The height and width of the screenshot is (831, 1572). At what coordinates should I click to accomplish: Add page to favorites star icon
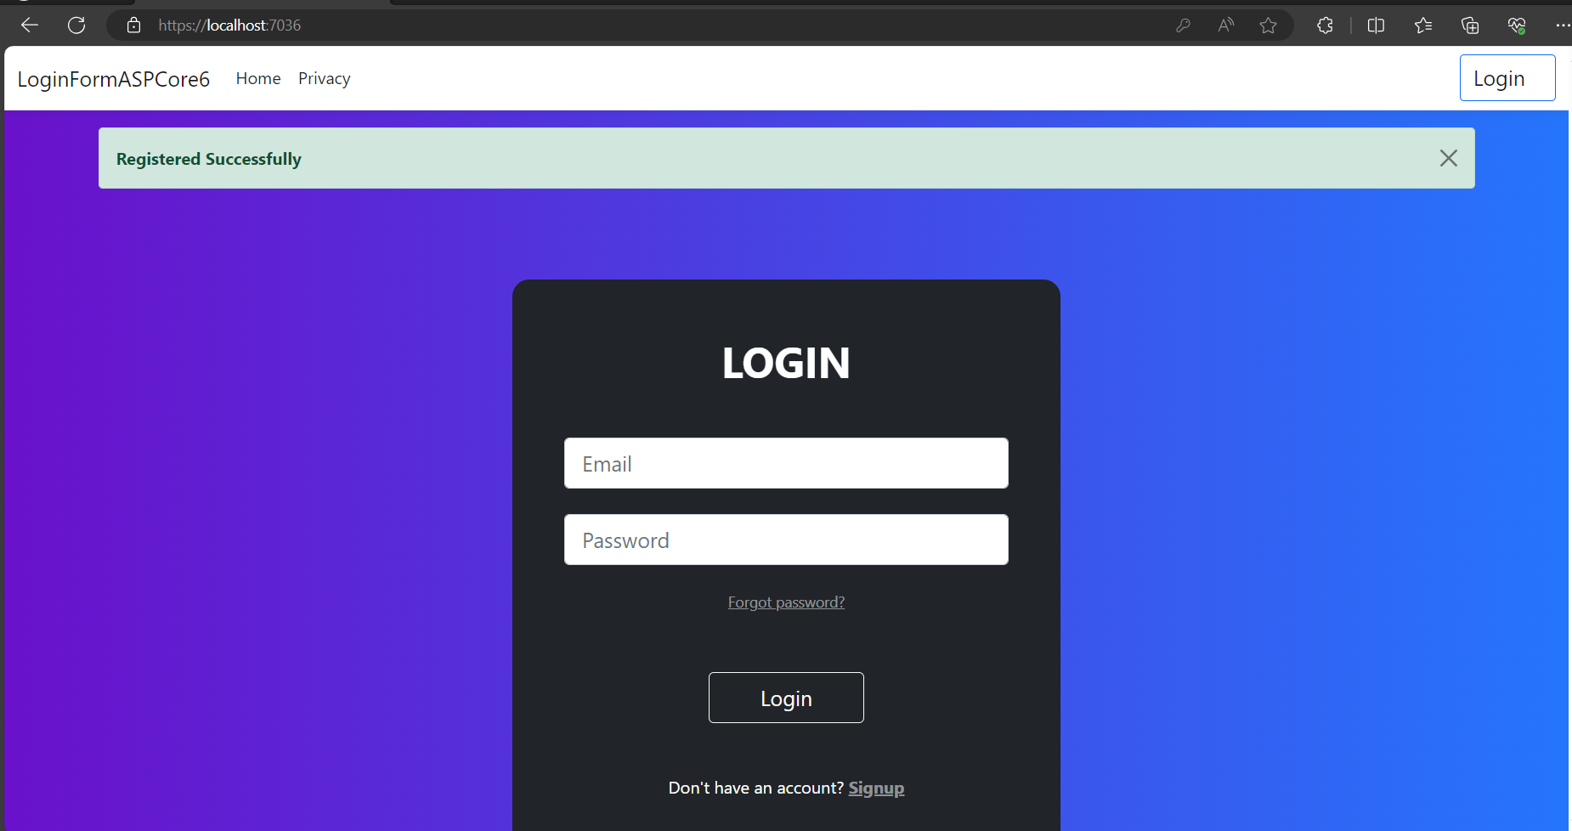coord(1269,25)
